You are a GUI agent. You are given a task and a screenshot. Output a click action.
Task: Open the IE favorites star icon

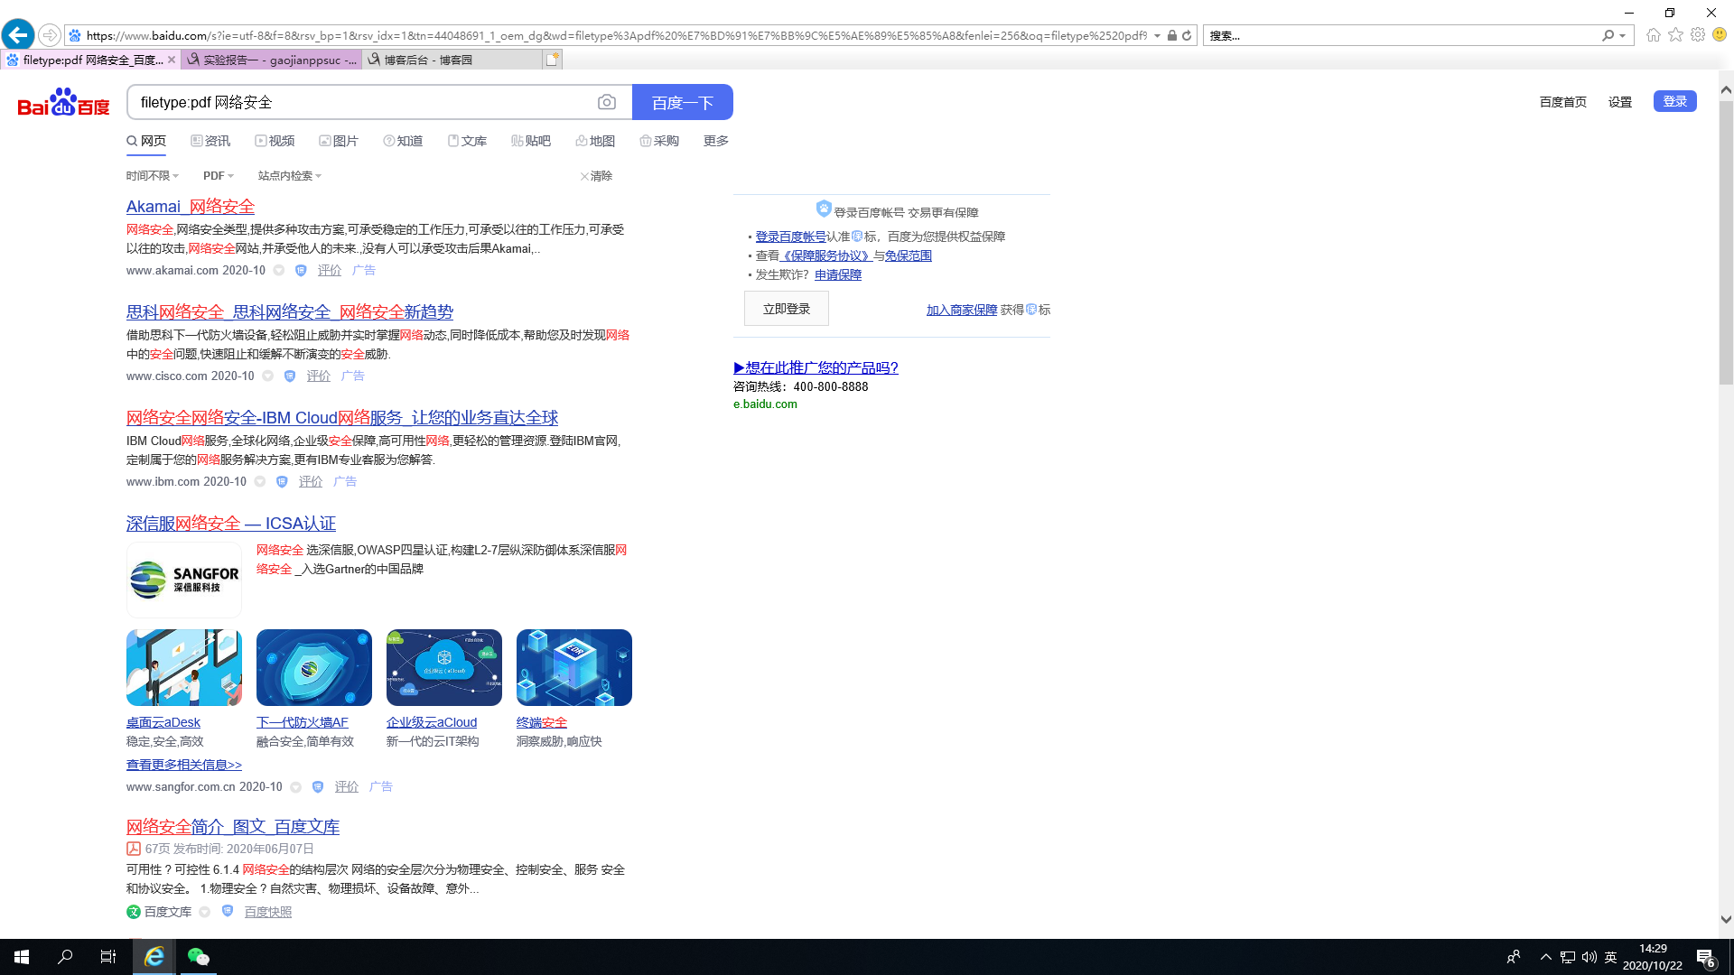(x=1676, y=35)
